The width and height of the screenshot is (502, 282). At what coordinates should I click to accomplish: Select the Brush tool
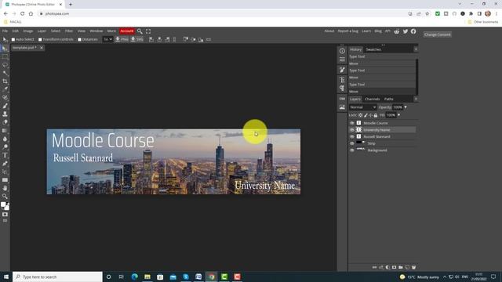[x=5, y=106]
